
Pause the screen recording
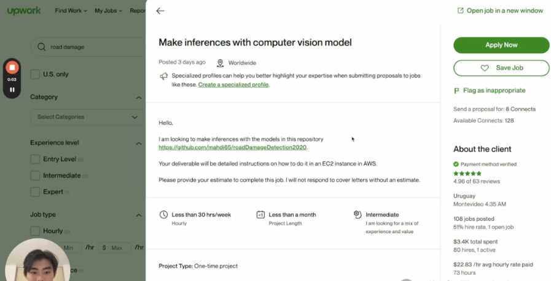(x=12, y=90)
